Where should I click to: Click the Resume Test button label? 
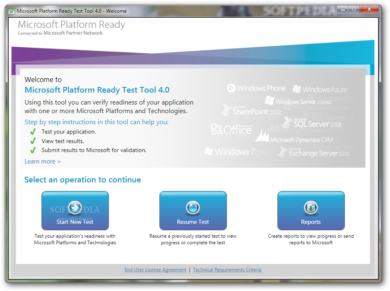(x=193, y=222)
